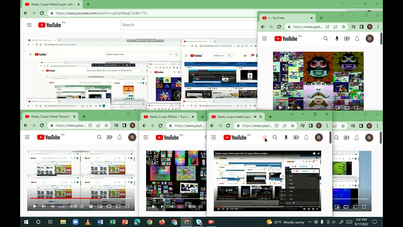Mute the 'klasky csupo meets super' tab audio icon
Viewport: 403px width, 227px height.
pos(255,117)
